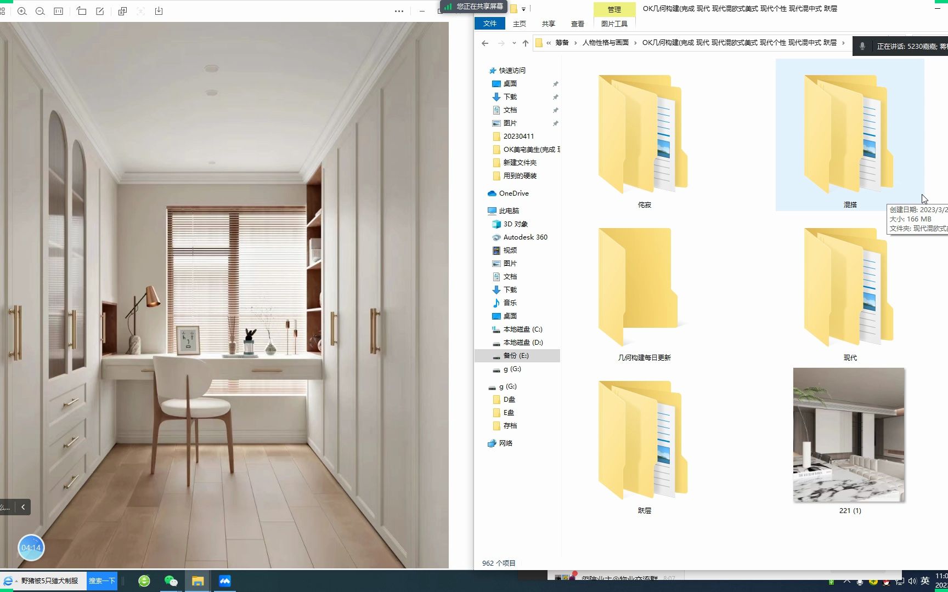Viewport: 948px width, 592px height.
Task: Select 网络 in navigation pane
Action: click(505, 443)
